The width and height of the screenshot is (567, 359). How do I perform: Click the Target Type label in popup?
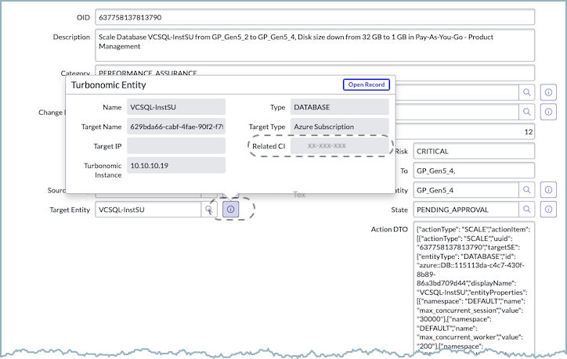click(x=267, y=127)
